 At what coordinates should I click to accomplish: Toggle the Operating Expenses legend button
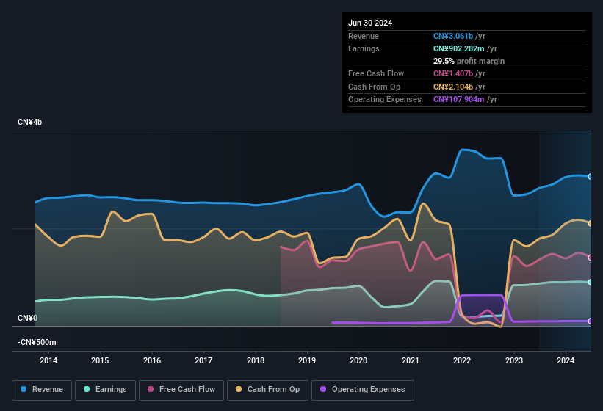[363, 390]
